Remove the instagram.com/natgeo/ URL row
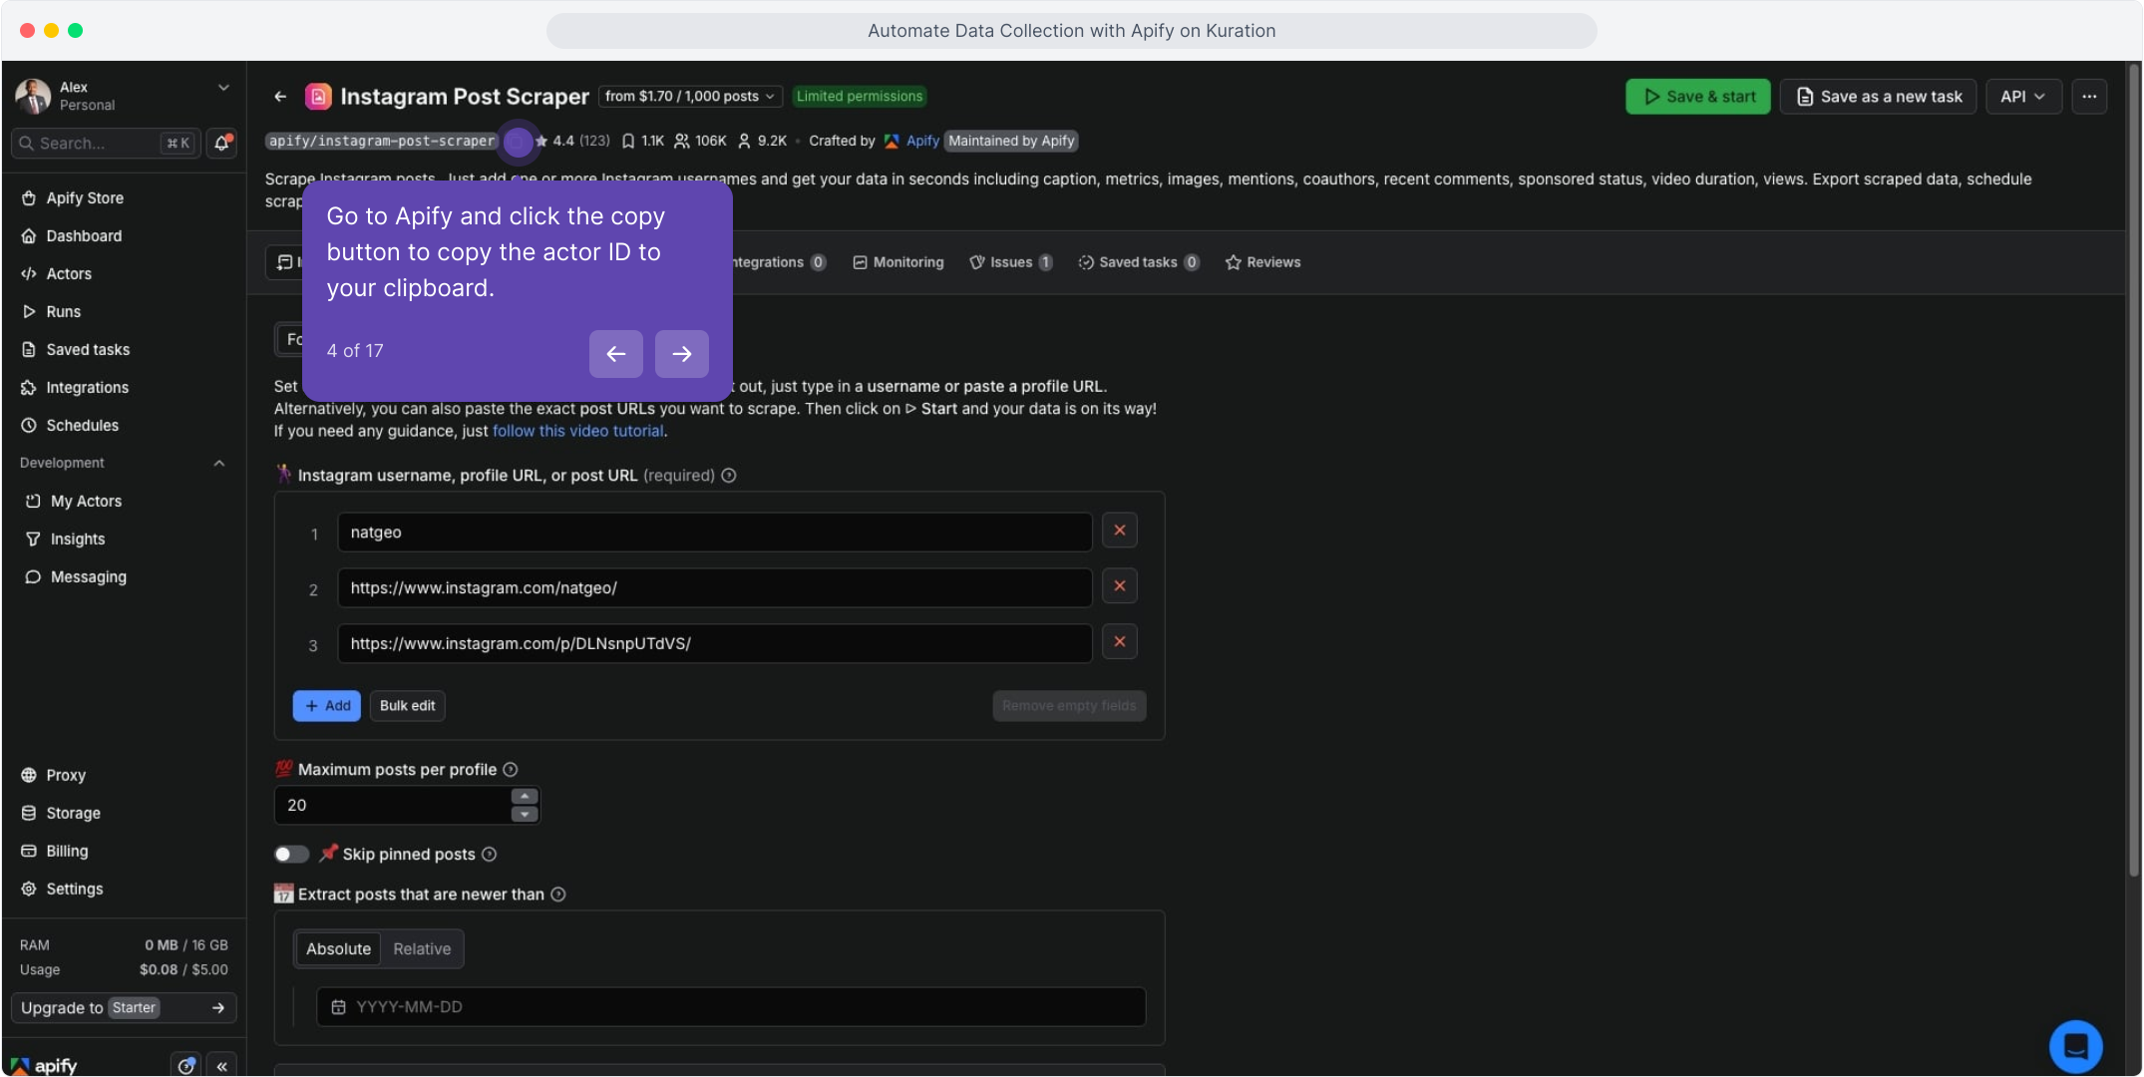This screenshot has width=2144, height=1077. tap(1120, 586)
